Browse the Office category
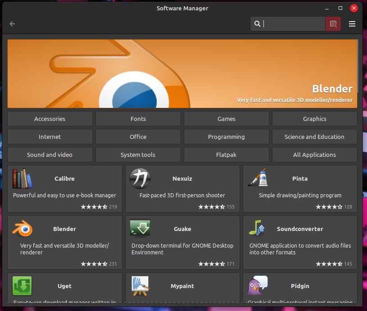Image resolution: width=367 pixels, height=311 pixels. 138,137
